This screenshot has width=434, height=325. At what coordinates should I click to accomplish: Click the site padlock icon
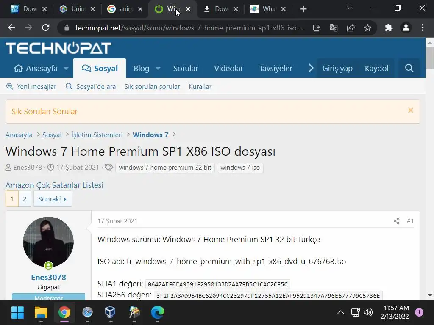pyautogui.click(x=67, y=28)
